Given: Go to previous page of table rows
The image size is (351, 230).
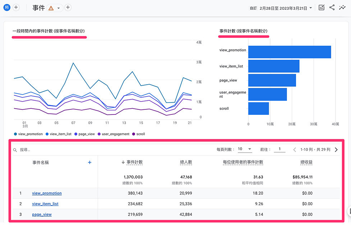Looking at the screenshot, I should pyautogui.click(x=295, y=149).
